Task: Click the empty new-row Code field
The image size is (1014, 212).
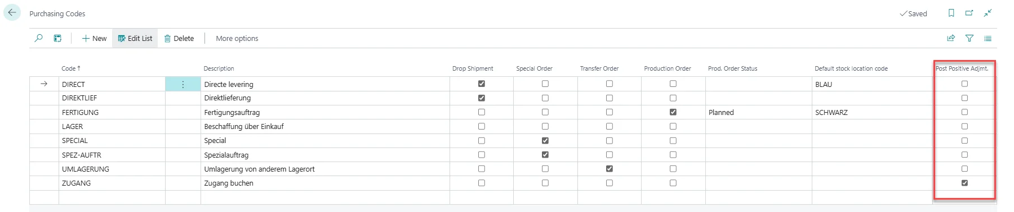Action: coord(112,197)
